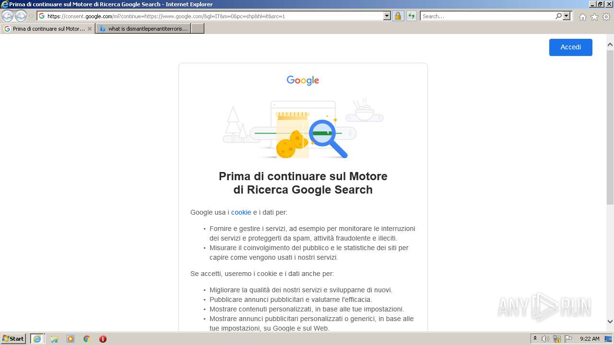The height and width of the screenshot is (345, 614).
Task: Click the Internet Explorer taskbar icon
Action: (37, 339)
